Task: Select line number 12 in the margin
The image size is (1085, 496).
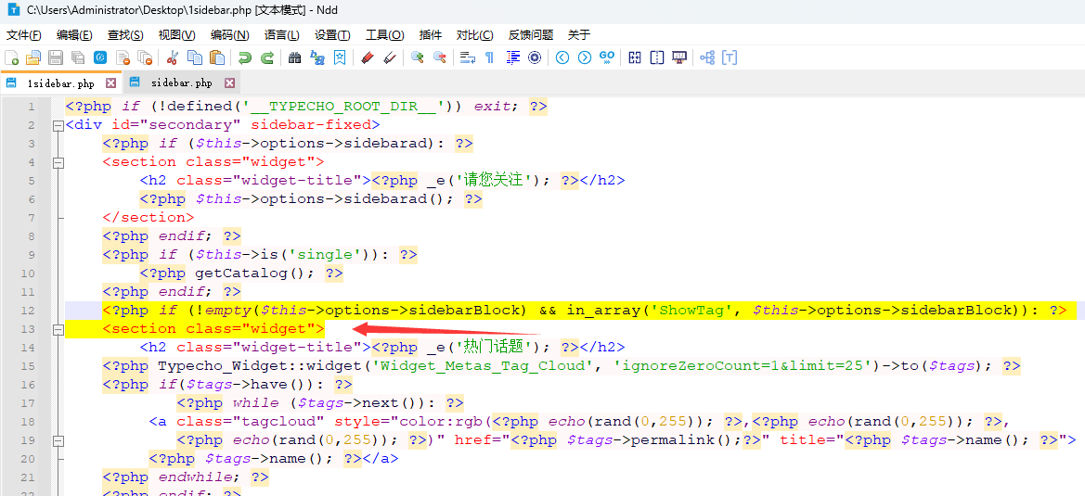Action: (x=28, y=311)
